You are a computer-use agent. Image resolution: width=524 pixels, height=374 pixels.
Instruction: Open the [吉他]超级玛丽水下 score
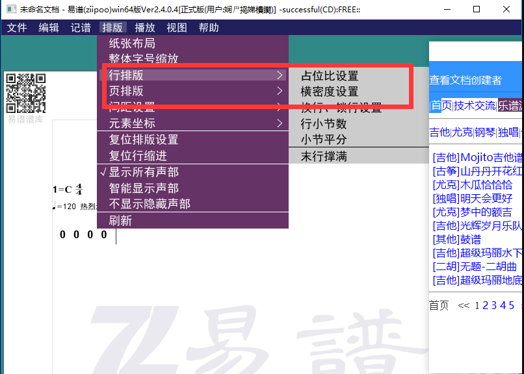(x=477, y=253)
